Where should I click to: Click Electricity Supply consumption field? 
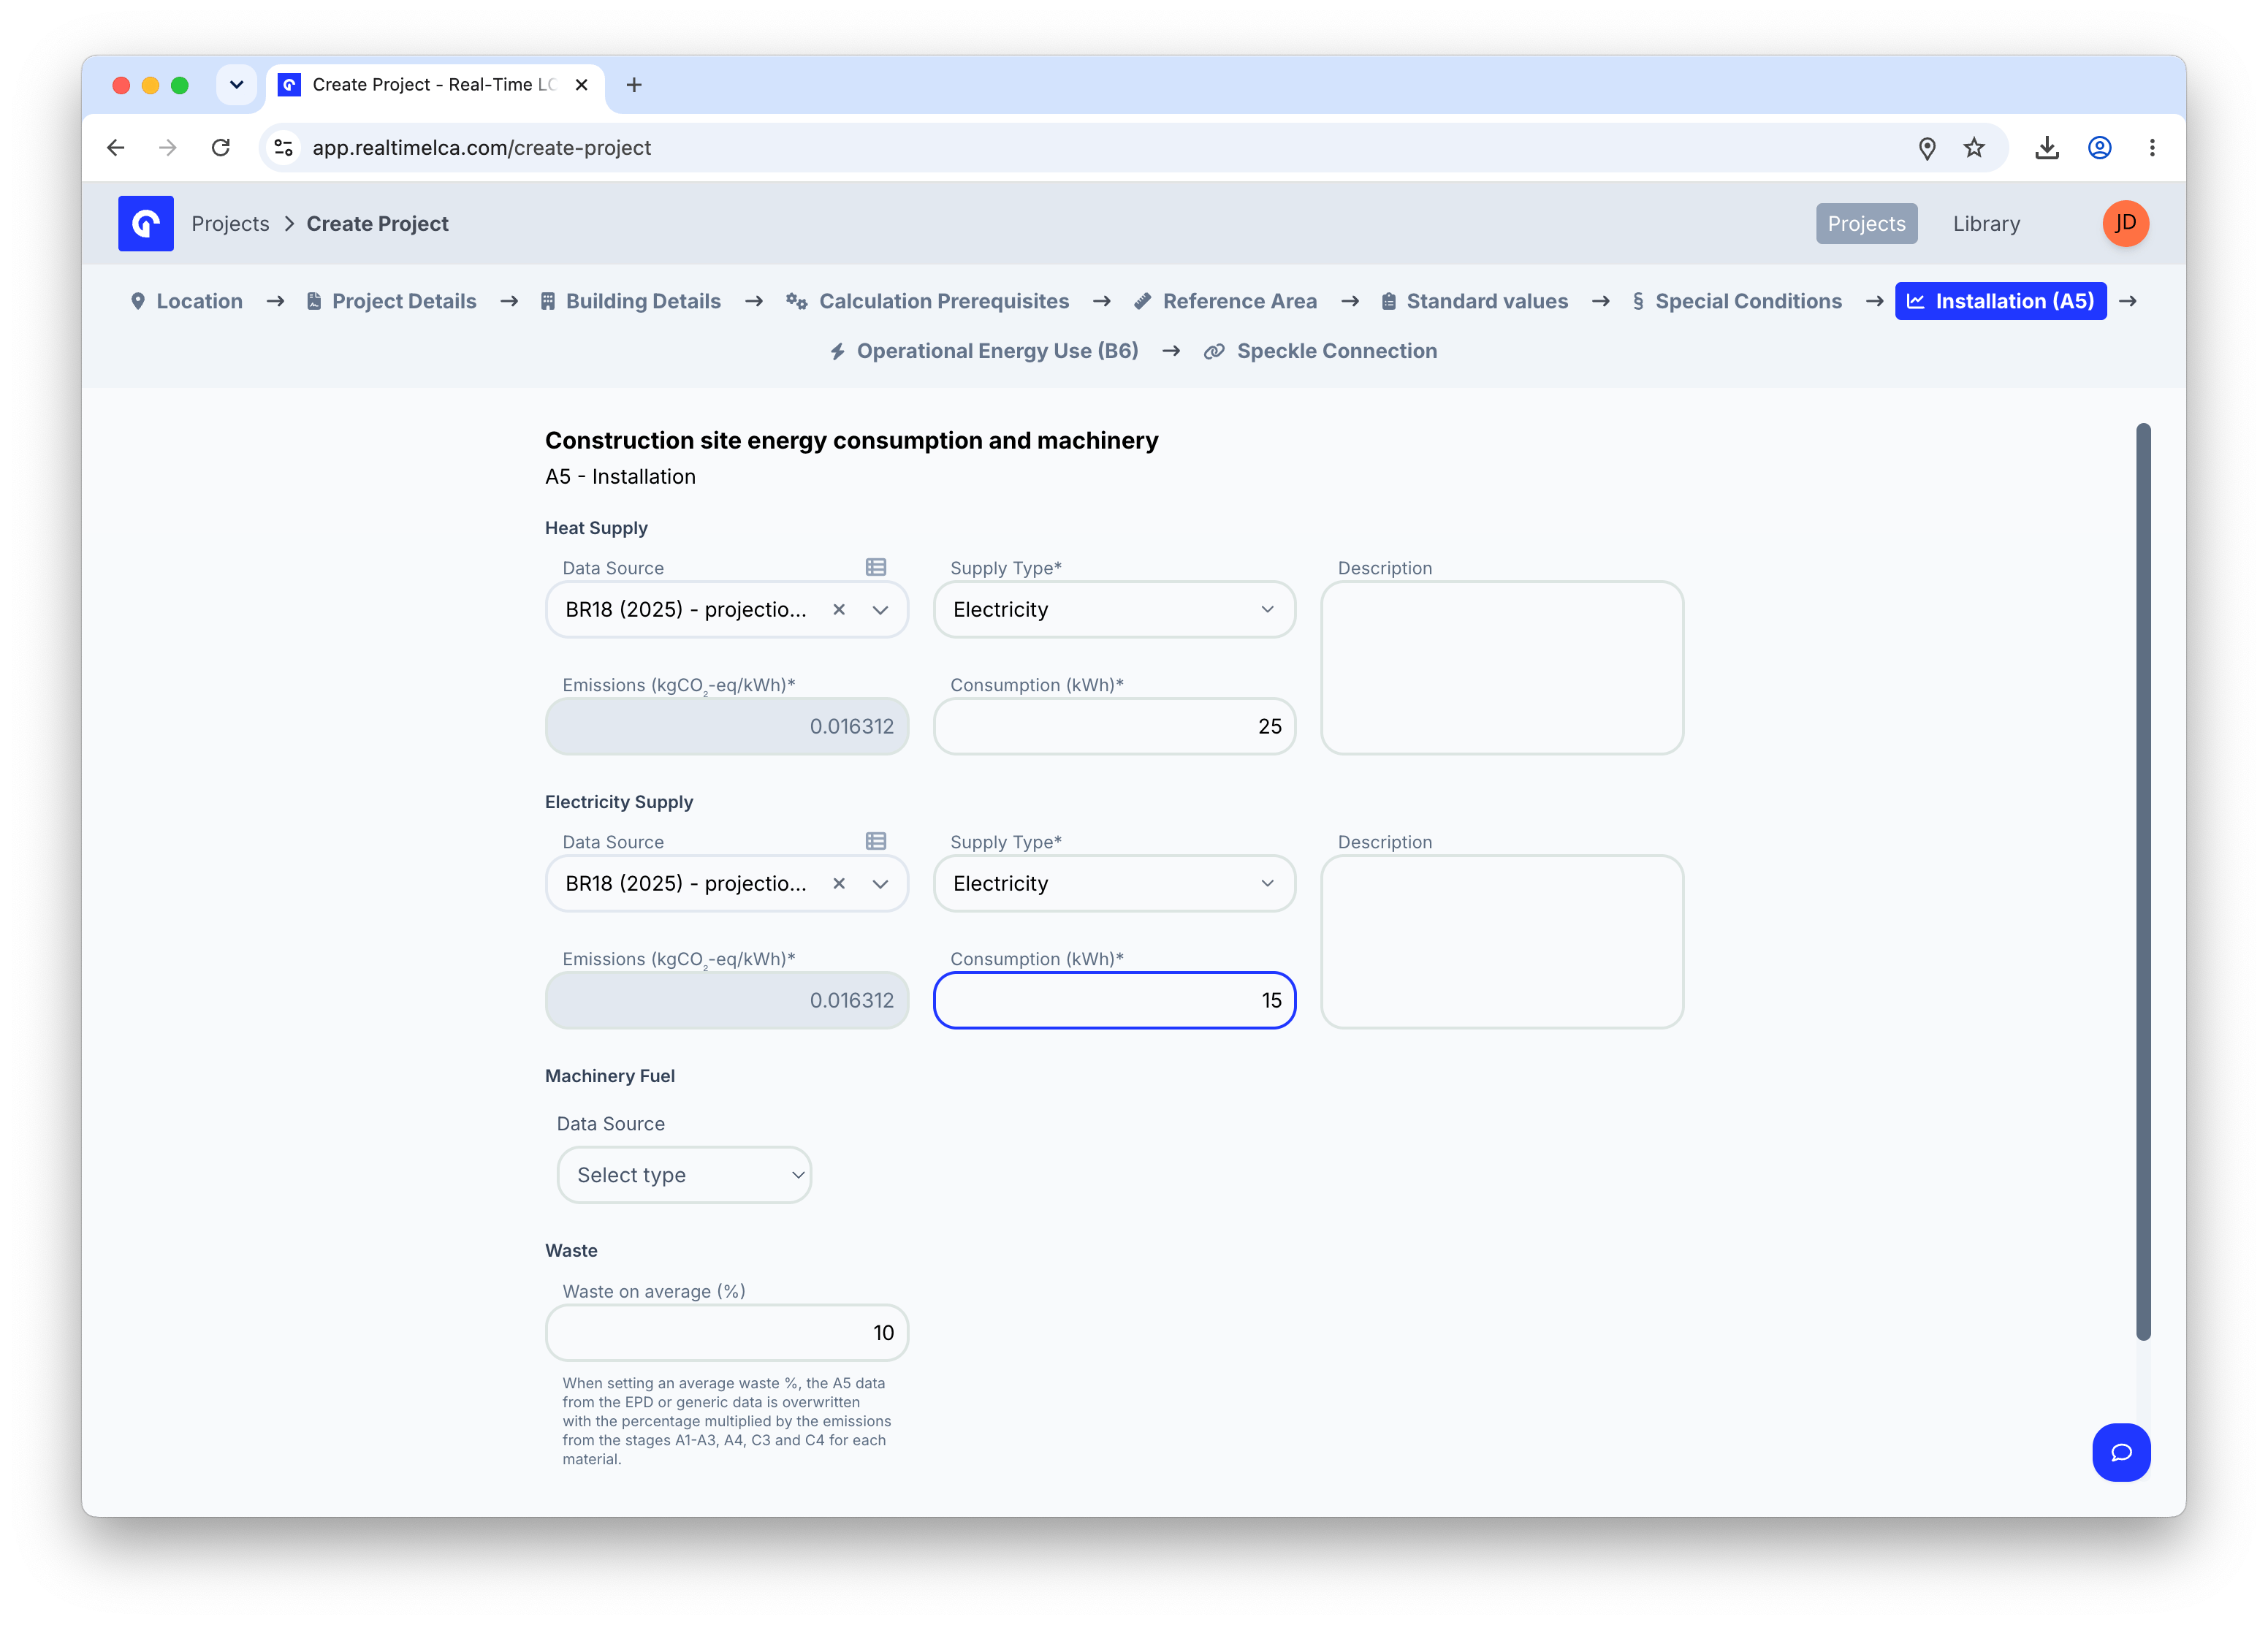tap(1114, 1000)
